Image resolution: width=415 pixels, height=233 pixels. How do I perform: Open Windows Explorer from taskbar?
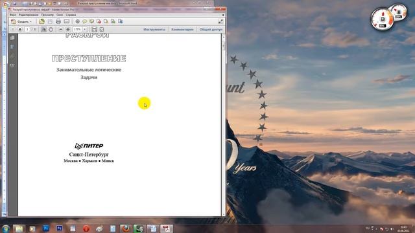(19, 228)
